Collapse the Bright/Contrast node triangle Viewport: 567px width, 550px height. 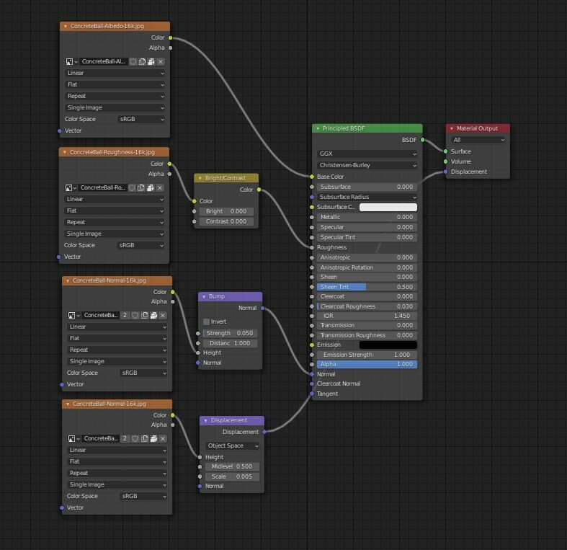200,178
